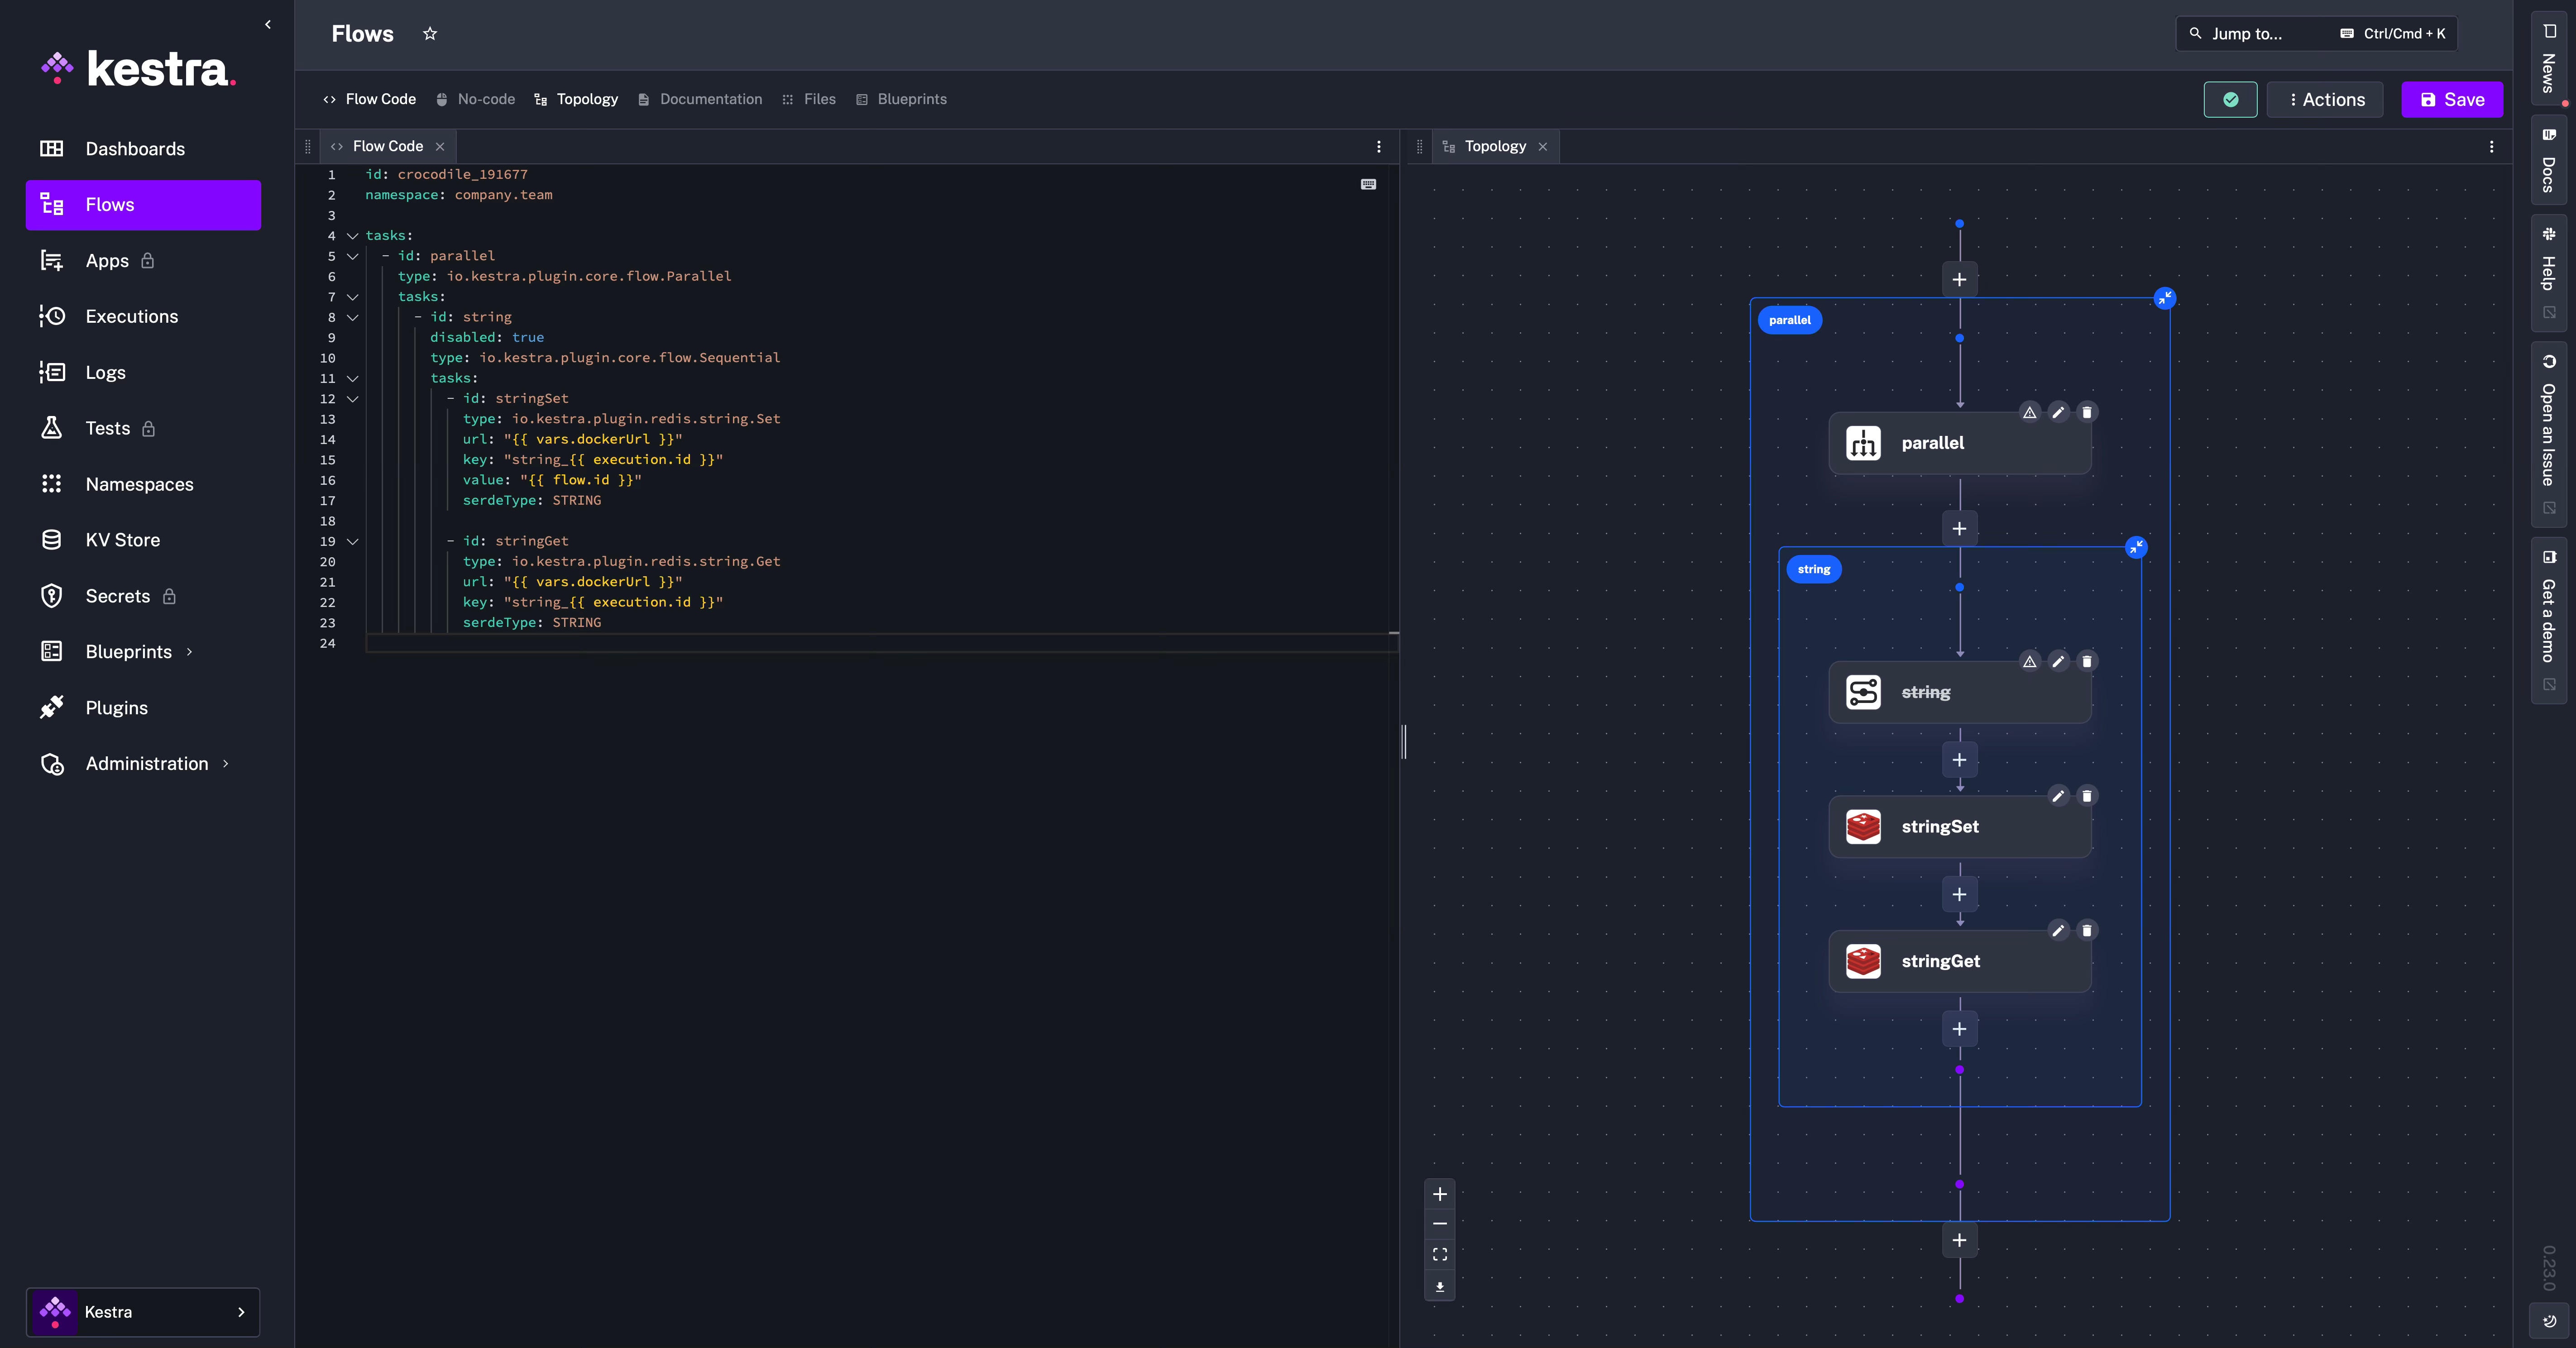This screenshot has width=2576, height=1348.
Task: Edit the stringGet task
Action: pyautogui.click(x=2058, y=931)
